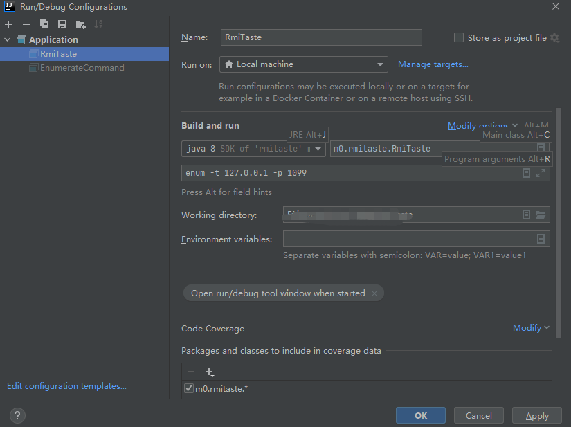Click the 'Press Alt for field hints' text
The height and width of the screenshot is (427, 571).
pos(226,192)
